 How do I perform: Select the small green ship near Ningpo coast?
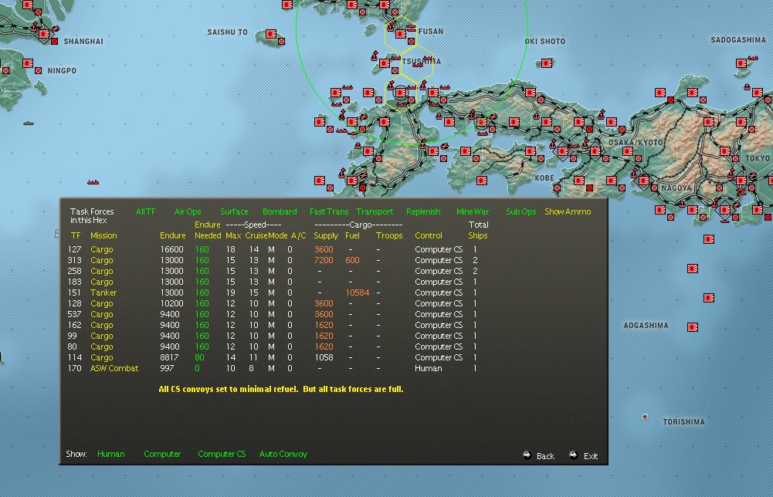[29, 123]
